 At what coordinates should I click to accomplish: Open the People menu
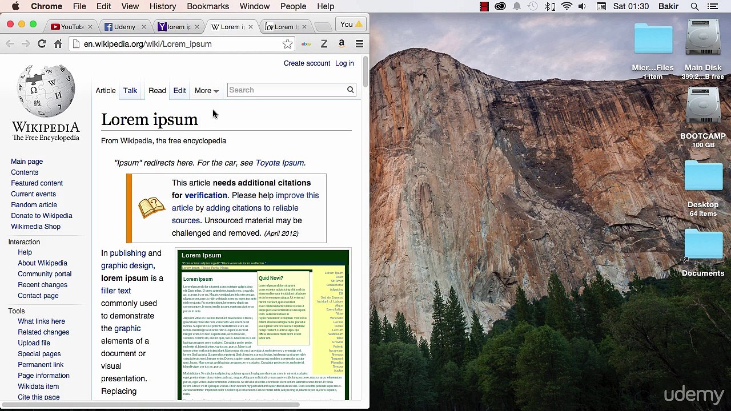click(x=293, y=6)
